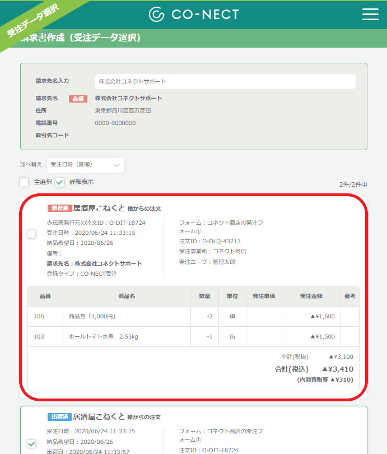Uncheck the 出荷済 order checkbox
387x454 pixels.
pos(31,443)
